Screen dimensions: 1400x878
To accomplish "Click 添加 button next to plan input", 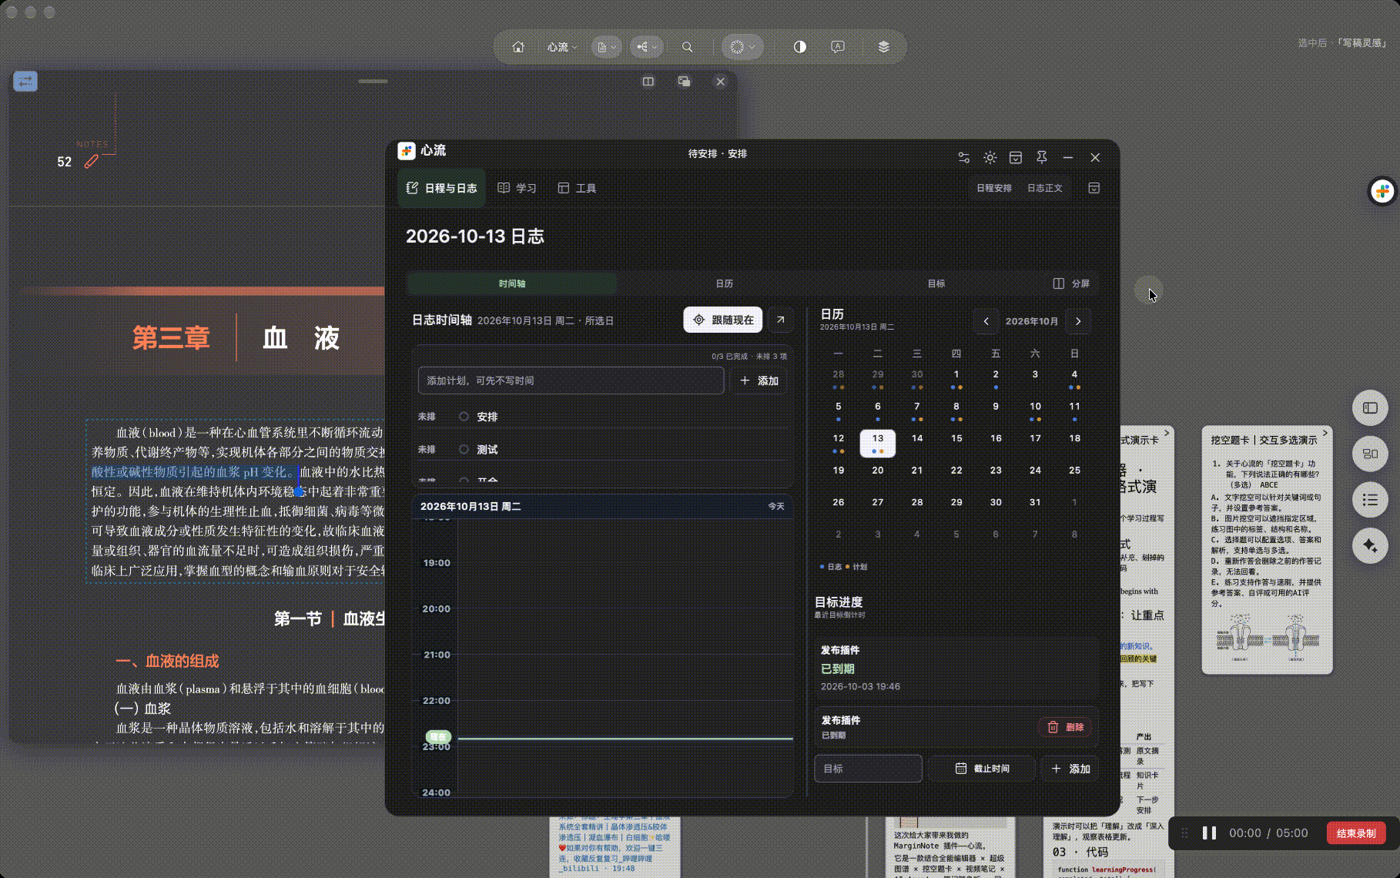I will (x=759, y=380).
